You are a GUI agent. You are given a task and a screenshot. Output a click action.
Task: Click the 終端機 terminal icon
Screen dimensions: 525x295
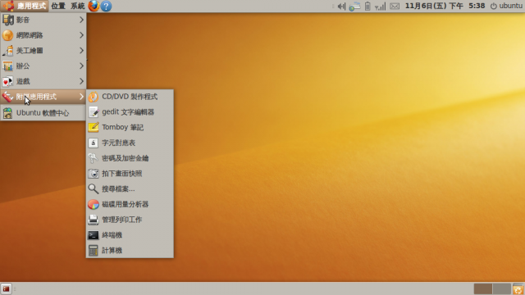pyautogui.click(x=94, y=235)
